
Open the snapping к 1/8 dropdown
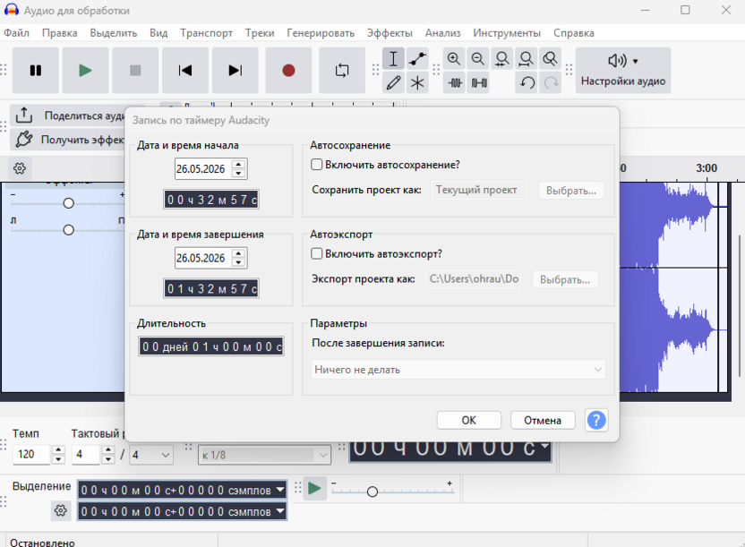pyautogui.click(x=264, y=455)
